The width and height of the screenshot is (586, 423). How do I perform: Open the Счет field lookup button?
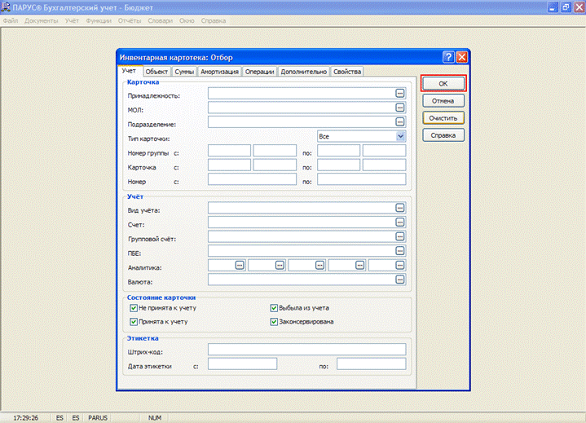tap(400, 223)
